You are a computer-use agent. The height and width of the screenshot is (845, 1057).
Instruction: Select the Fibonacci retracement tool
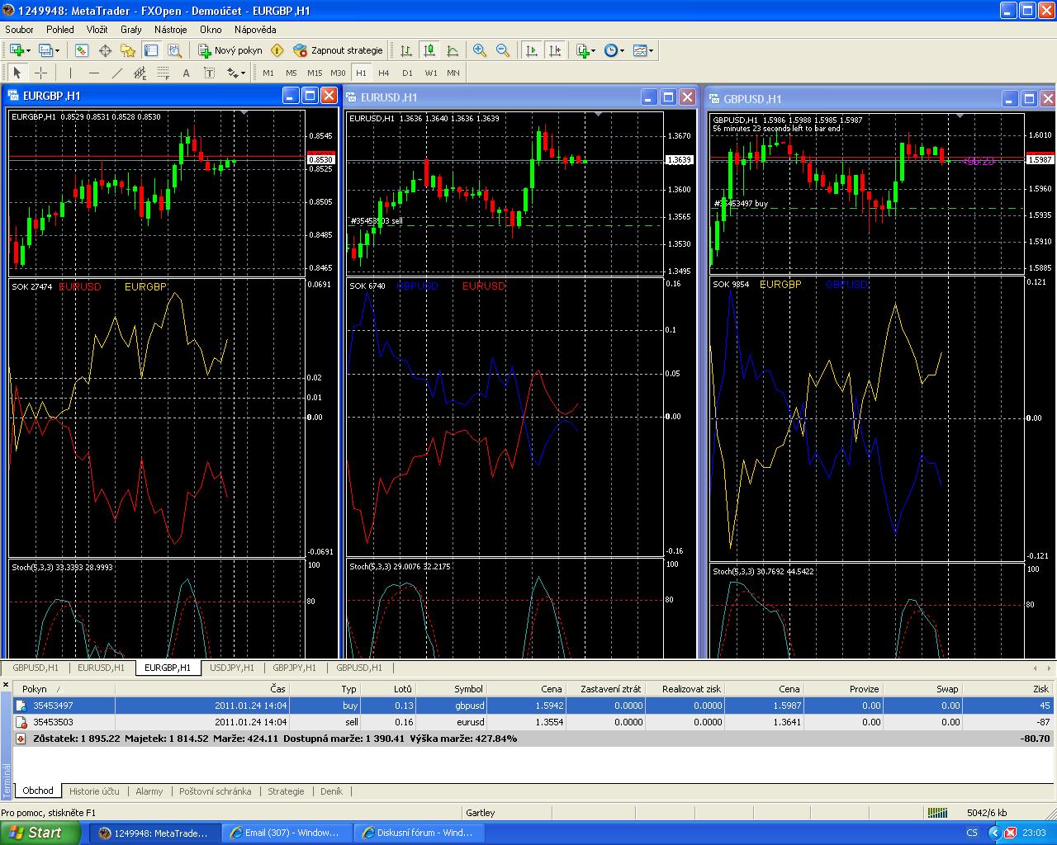[x=163, y=73]
